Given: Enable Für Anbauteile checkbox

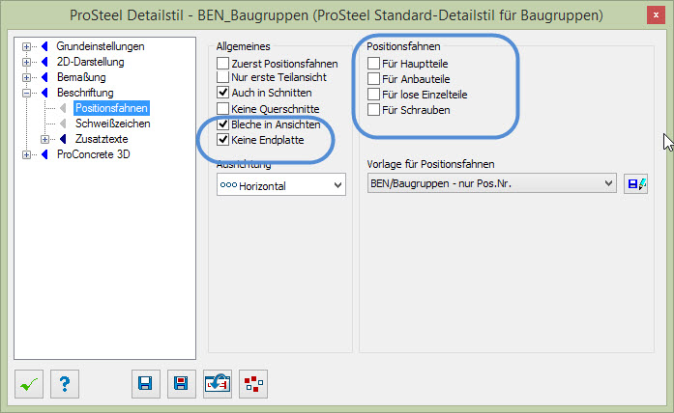Looking at the screenshot, I should tap(373, 79).
